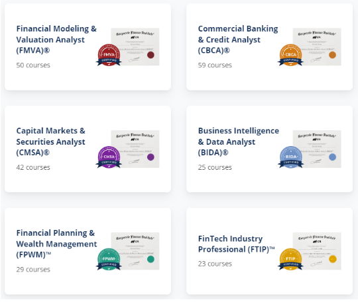Image resolution: width=358 pixels, height=302 pixels.
Task: Click the blue BIDA certified badge
Action: (290, 157)
